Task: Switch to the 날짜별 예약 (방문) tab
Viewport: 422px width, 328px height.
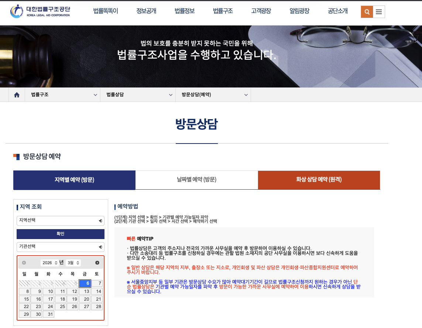Action: pyautogui.click(x=196, y=180)
